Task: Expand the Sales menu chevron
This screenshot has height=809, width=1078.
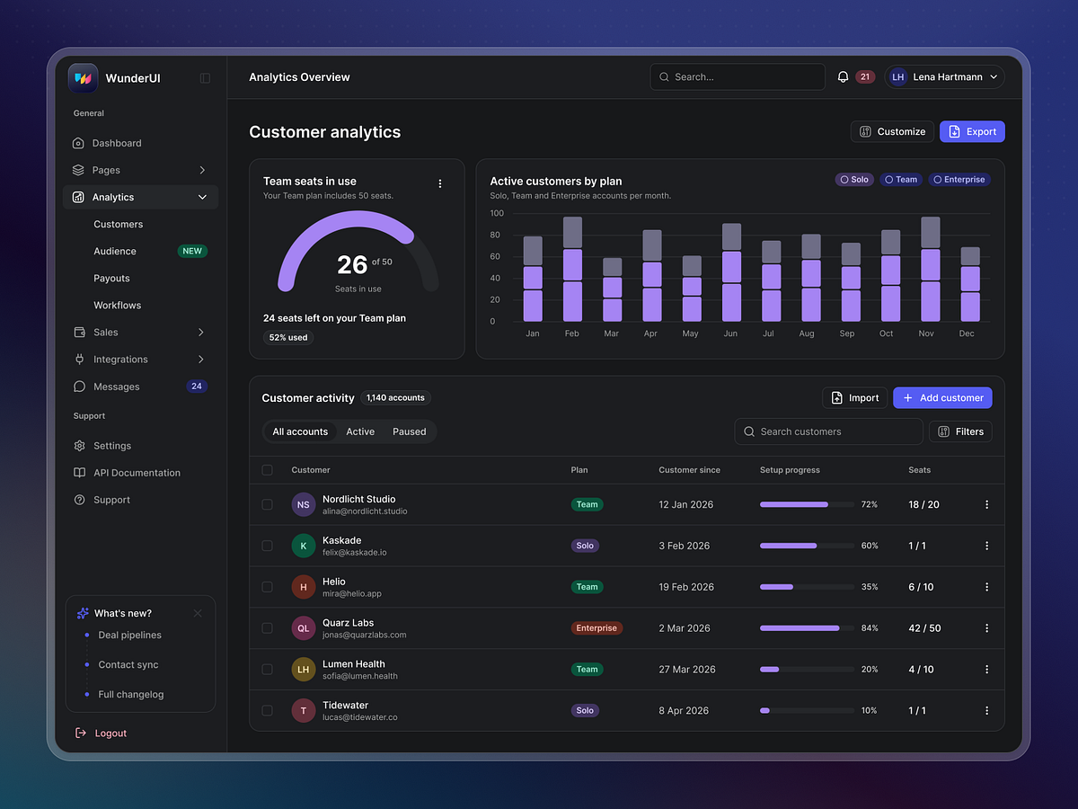Action: click(201, 333)
